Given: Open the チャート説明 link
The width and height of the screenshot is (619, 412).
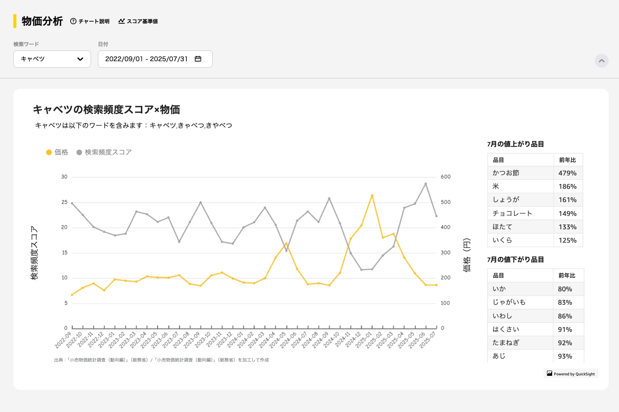Looking at the screenshot, I should pyautogui.click(x=94, y=21).
